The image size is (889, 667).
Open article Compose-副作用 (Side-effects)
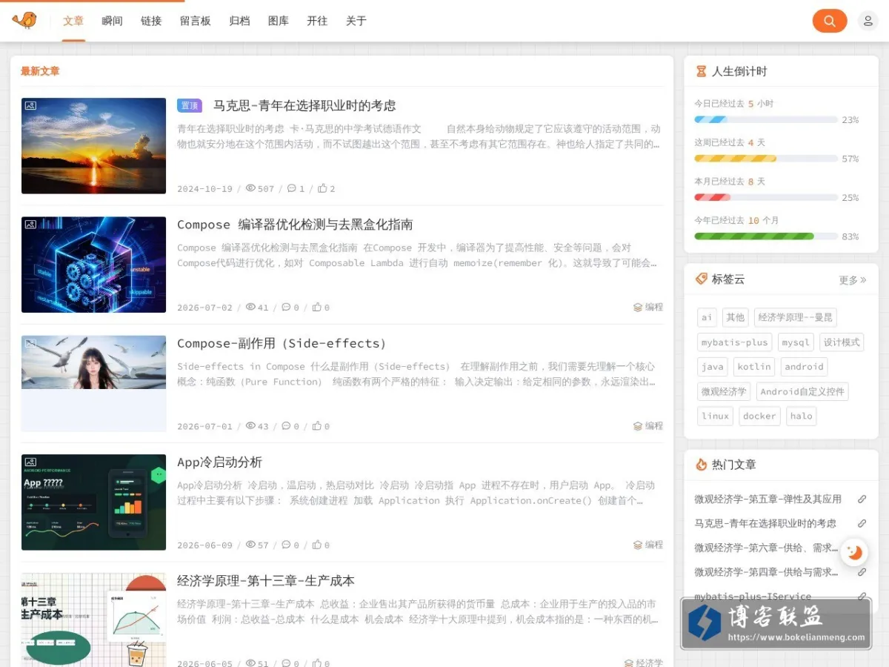point(282,343)
